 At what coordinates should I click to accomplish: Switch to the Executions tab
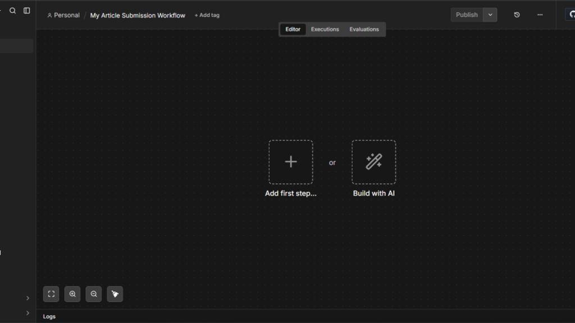[x=325, y=29]
